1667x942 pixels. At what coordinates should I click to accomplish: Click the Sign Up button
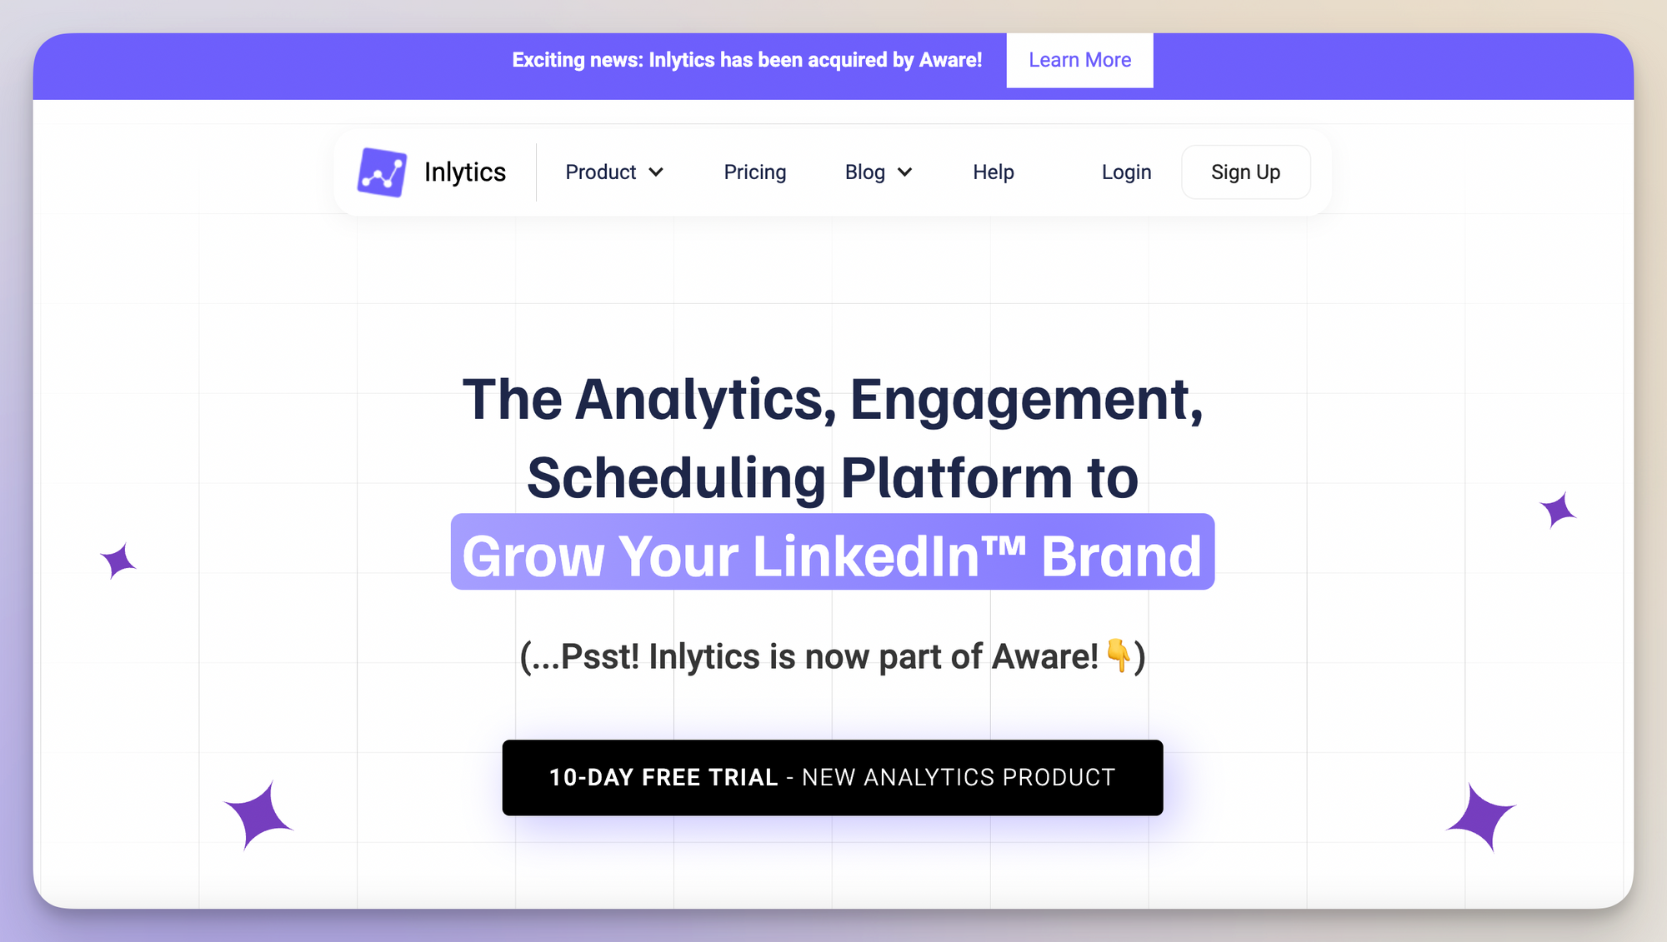tap(1246, 171)
